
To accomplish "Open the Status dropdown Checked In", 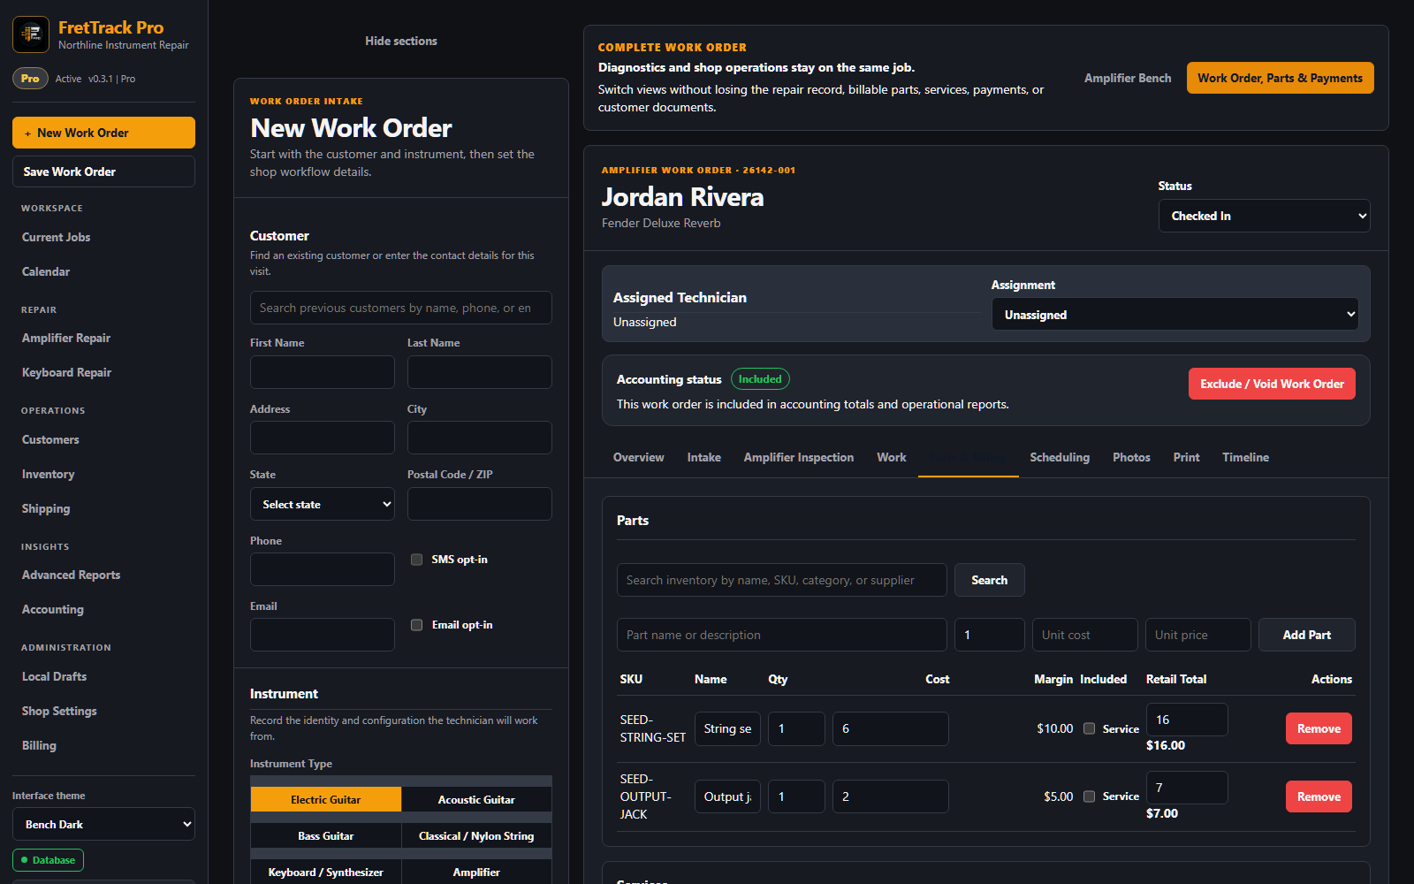I will pyautogui.click(x=1264, y=216).
